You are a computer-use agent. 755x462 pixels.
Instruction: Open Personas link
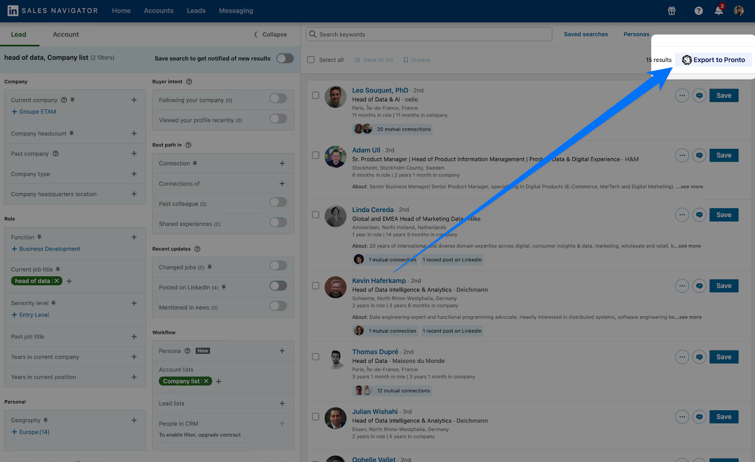(x=637, y=34)
